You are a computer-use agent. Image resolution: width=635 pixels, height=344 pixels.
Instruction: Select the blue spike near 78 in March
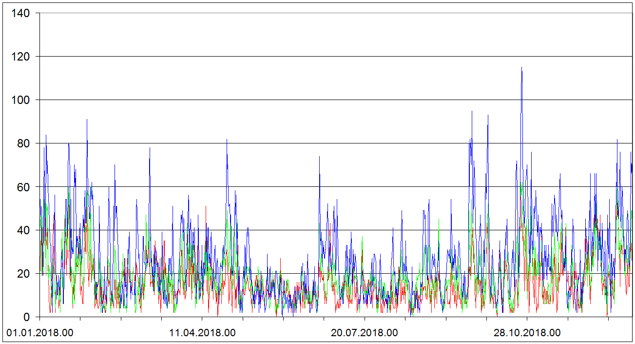pos(150,148)
